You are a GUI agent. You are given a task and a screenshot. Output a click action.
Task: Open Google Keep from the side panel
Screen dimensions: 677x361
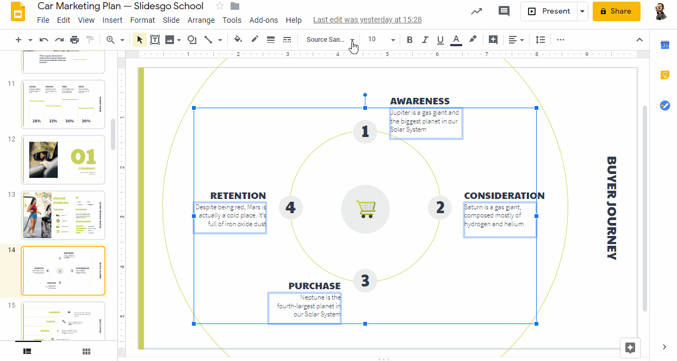[664, 74]
